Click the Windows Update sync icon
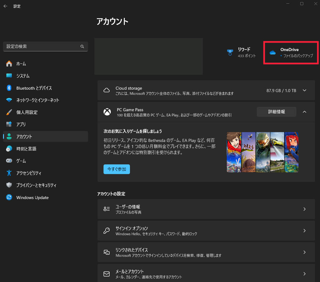 click(9, 197)
